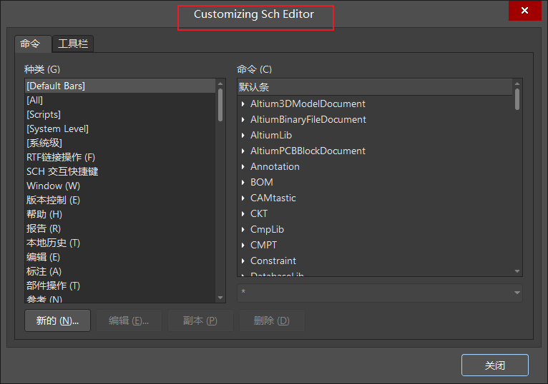Select [Default Bars] category
Image resolution: width=548 pixels, height=384 pixels.
(x=121, y=86)
